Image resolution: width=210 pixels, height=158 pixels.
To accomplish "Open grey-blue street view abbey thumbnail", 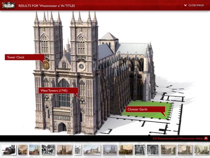I will pos(109,150).
